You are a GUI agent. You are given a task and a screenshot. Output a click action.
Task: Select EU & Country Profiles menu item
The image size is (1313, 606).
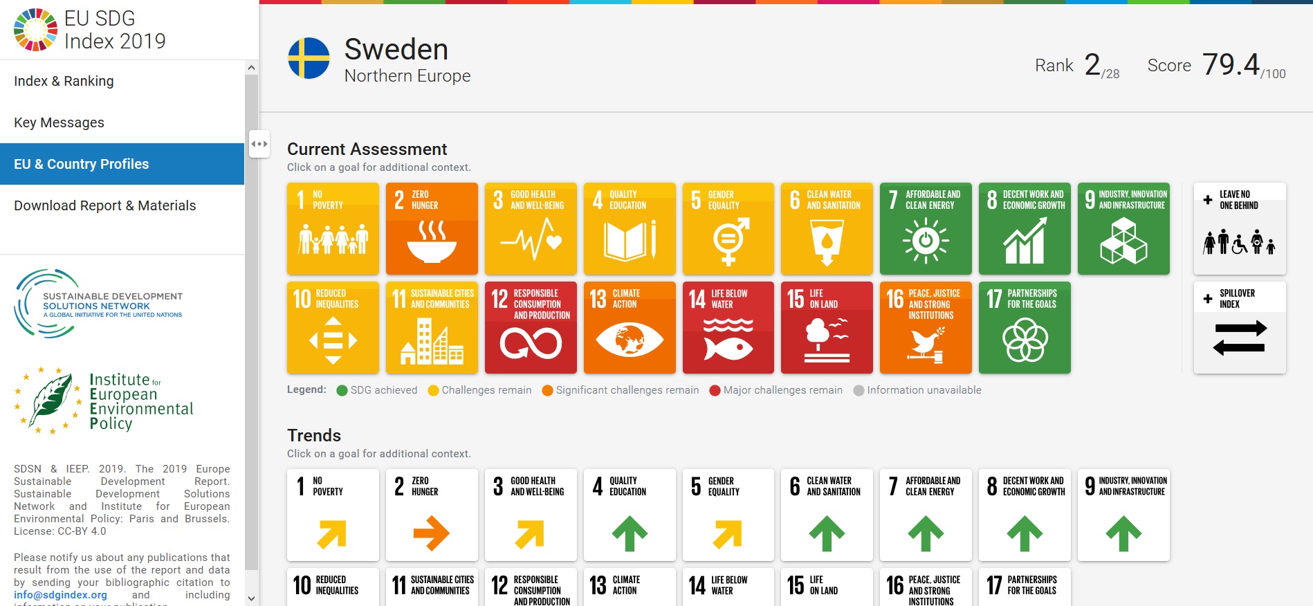point(122,164)
